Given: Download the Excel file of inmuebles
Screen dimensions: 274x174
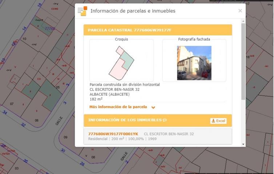Looking at the screenshot, I should click(218, 121).
